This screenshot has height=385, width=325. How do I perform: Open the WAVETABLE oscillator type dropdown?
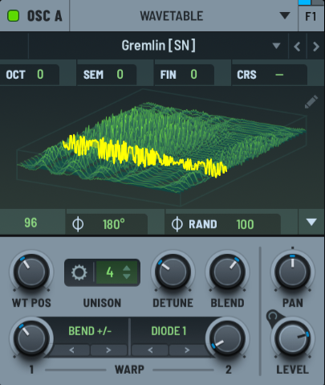tap(184, 16)
